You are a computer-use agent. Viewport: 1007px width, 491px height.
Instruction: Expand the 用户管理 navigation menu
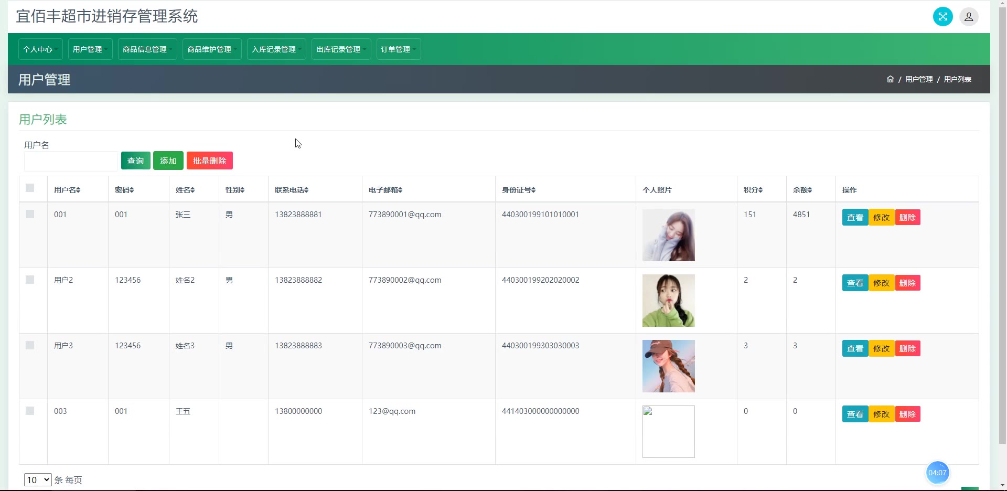pyautogui.click(x=90, y=49)
